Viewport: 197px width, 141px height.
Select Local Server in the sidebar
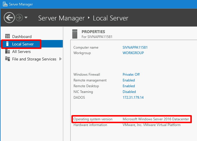32,44
